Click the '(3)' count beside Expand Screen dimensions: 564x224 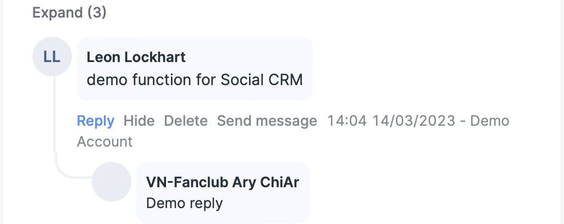(97, 13)
